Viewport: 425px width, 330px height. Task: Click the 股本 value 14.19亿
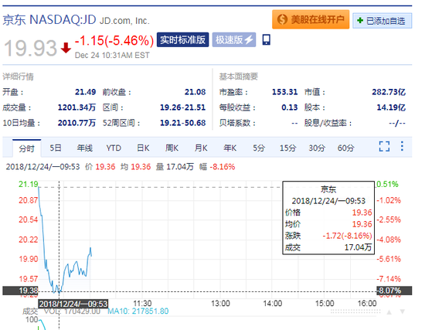[391, 107]
